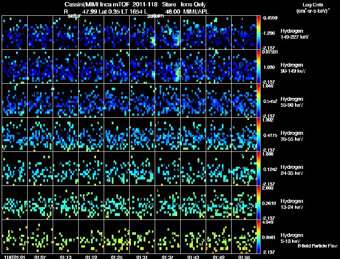Select the 'Hydrogen 55-90 keV' row label
The width and height of the screenshot is (340, 259).
[292, 102]
